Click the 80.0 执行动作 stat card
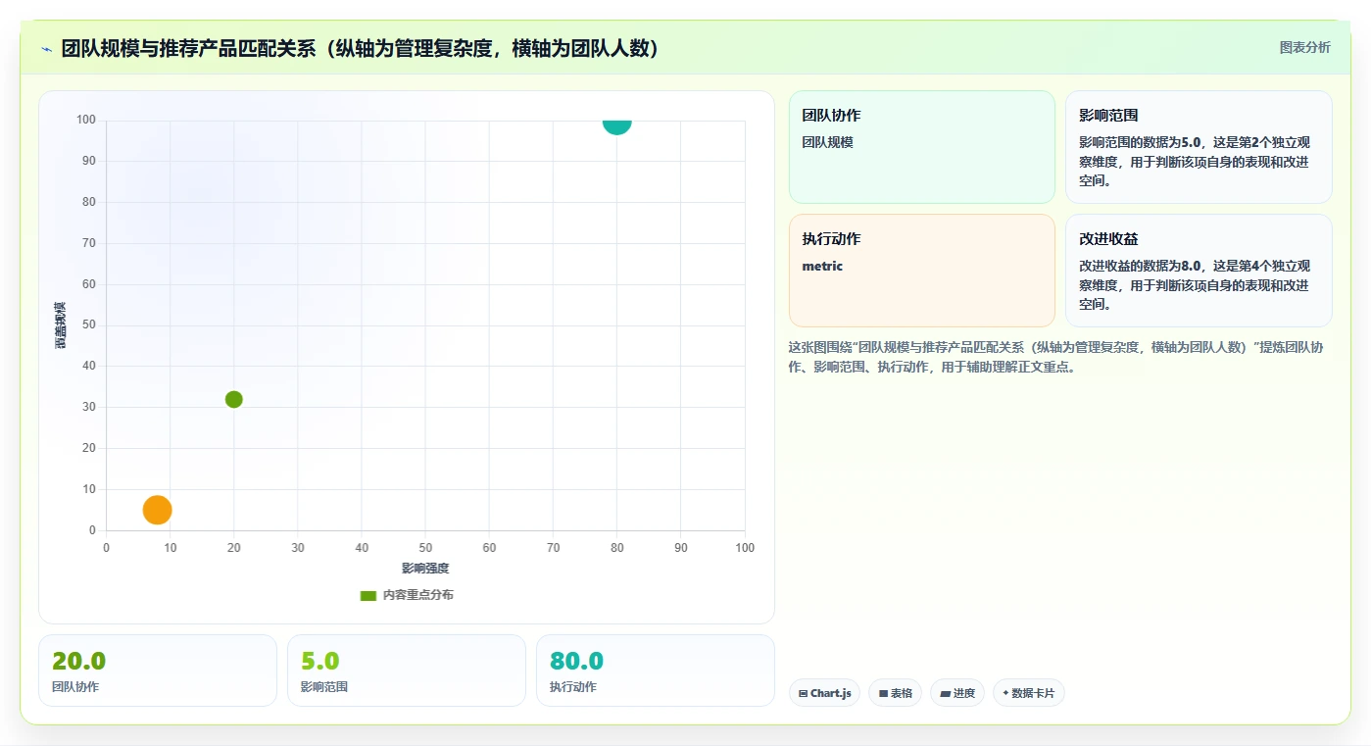The height and width of the screenshot is (746, 1371). pos(655,671)
